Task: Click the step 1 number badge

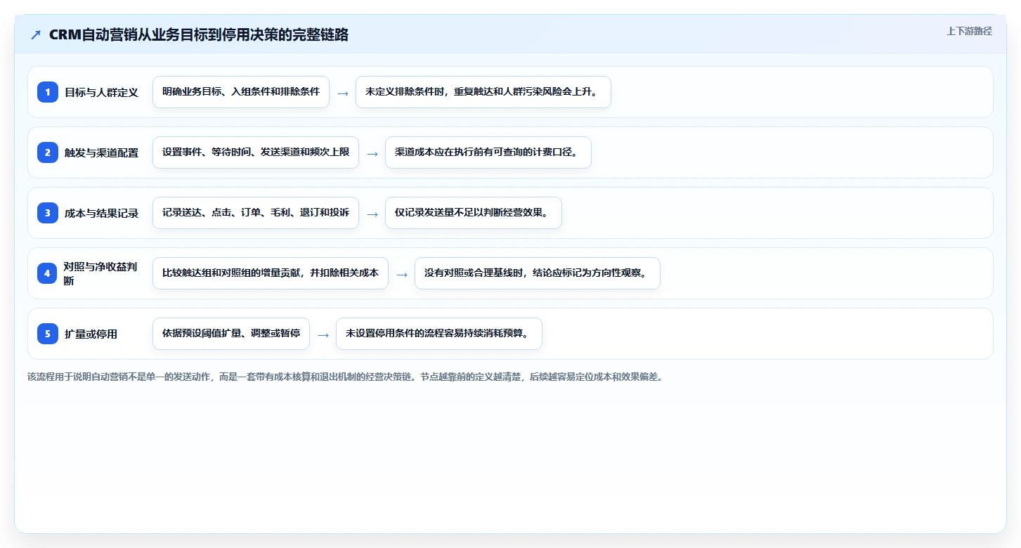Action: pos(48,92)
